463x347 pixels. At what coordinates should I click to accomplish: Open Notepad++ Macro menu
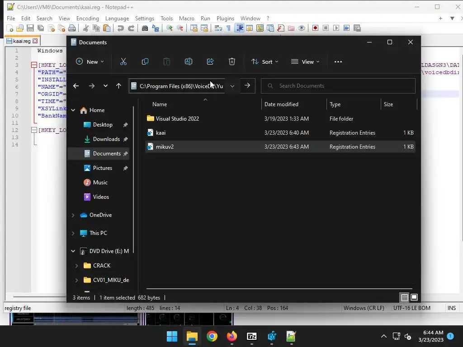(x=187, y=18)
